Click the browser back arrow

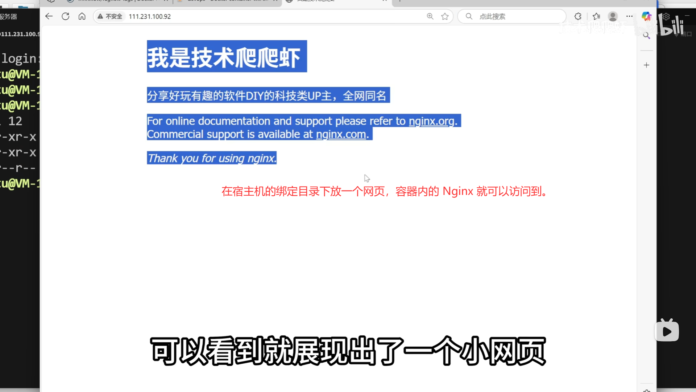click(x=49, y=16)
